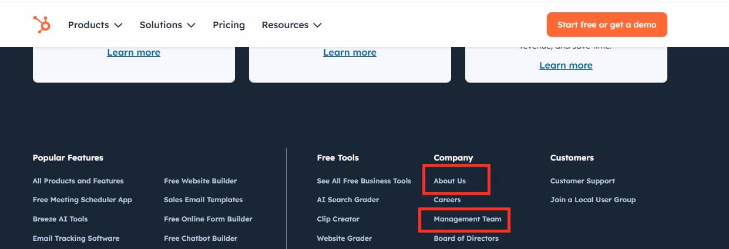Open the Board of Directors link
This screenshot has height=249, width=729.
point(466,238)
